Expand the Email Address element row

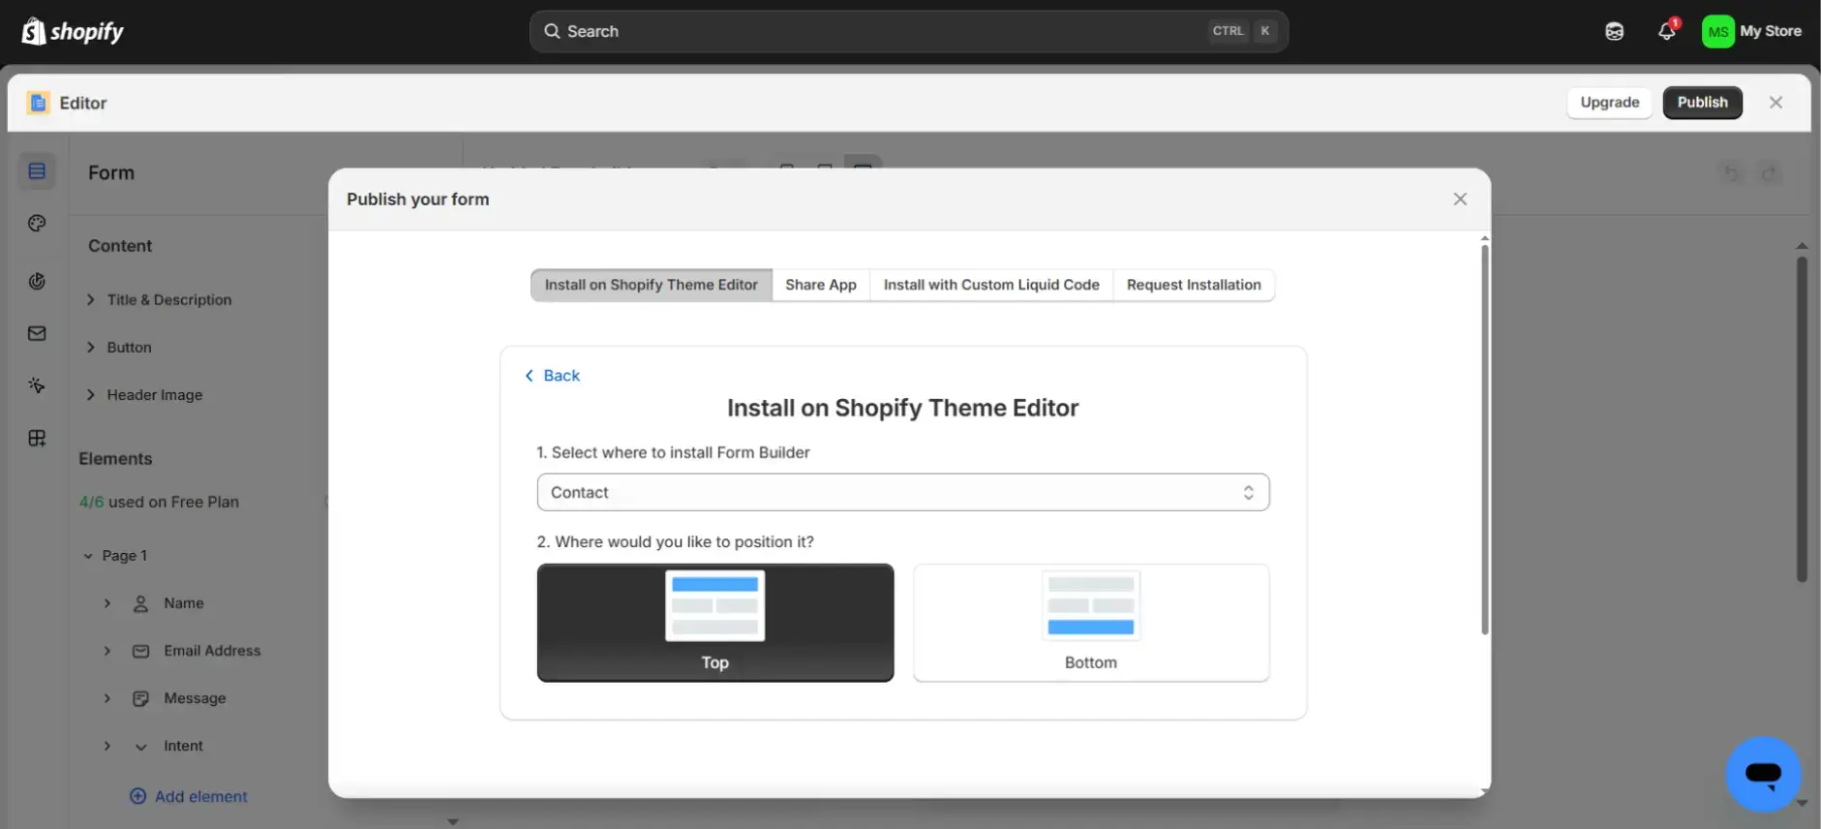tap(107, 651)
